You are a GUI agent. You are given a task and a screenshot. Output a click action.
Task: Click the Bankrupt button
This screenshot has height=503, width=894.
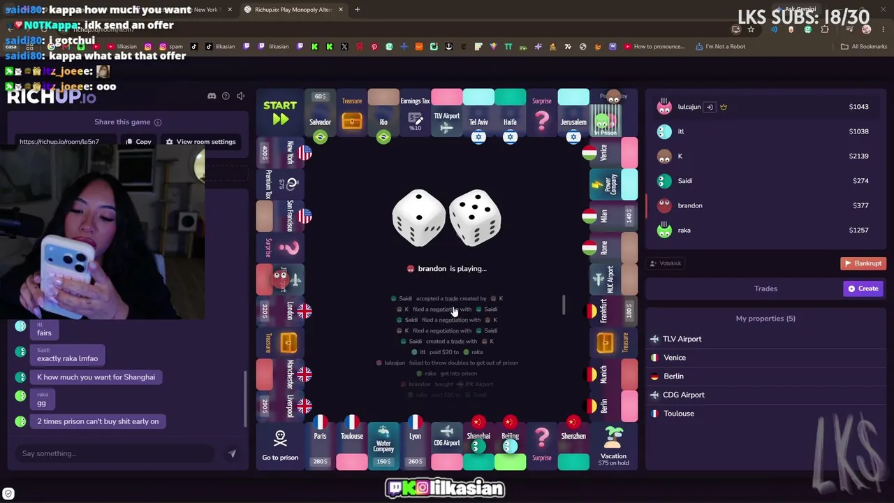coord(863,263)
